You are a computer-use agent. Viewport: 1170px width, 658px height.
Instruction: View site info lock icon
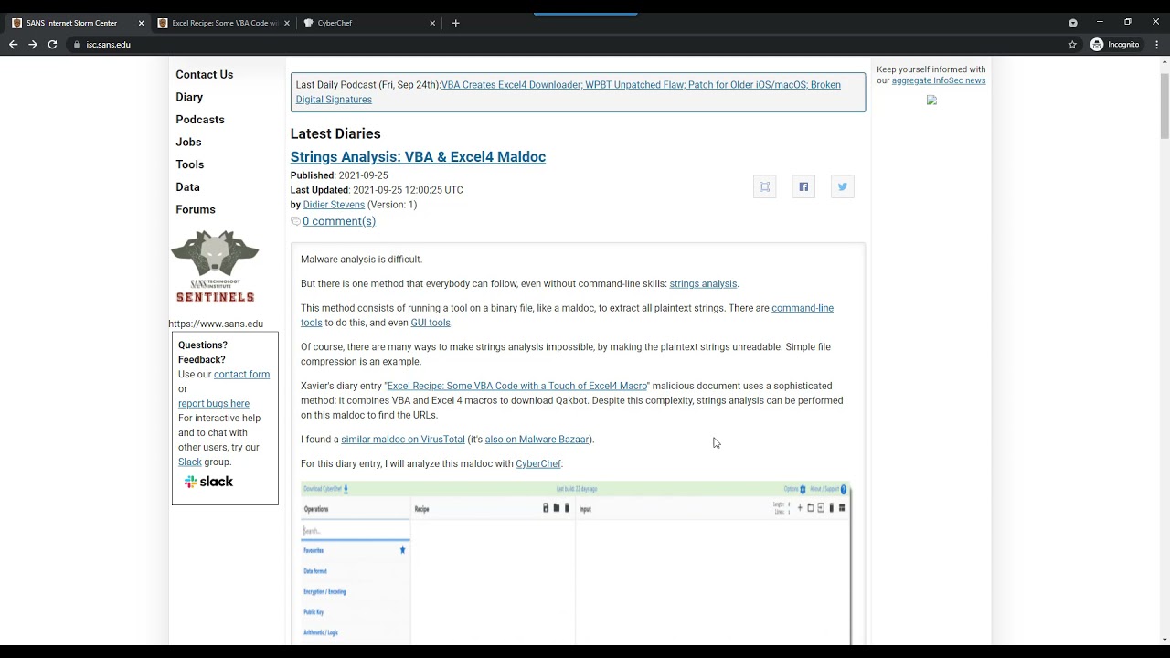coord(77,44)
